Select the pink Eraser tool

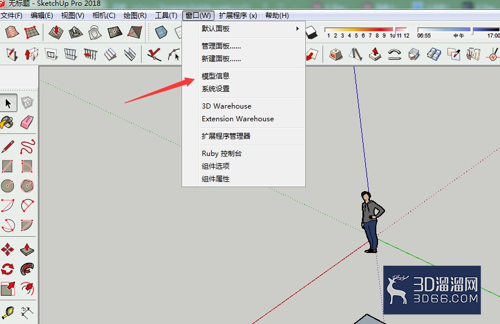pyautogui.click(x=27, y=122)
